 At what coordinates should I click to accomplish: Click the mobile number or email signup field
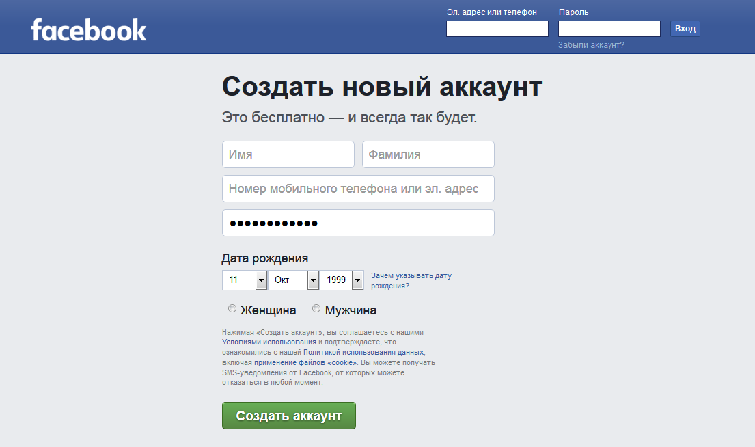click(x=358, y=189)
